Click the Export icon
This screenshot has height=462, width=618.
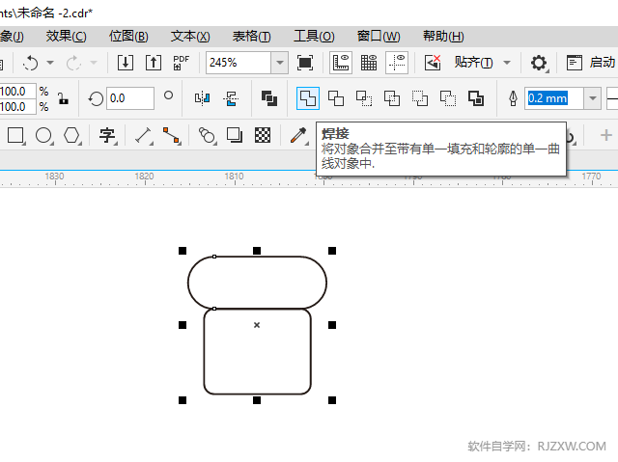pyautogui.click(x=154, y=63)
